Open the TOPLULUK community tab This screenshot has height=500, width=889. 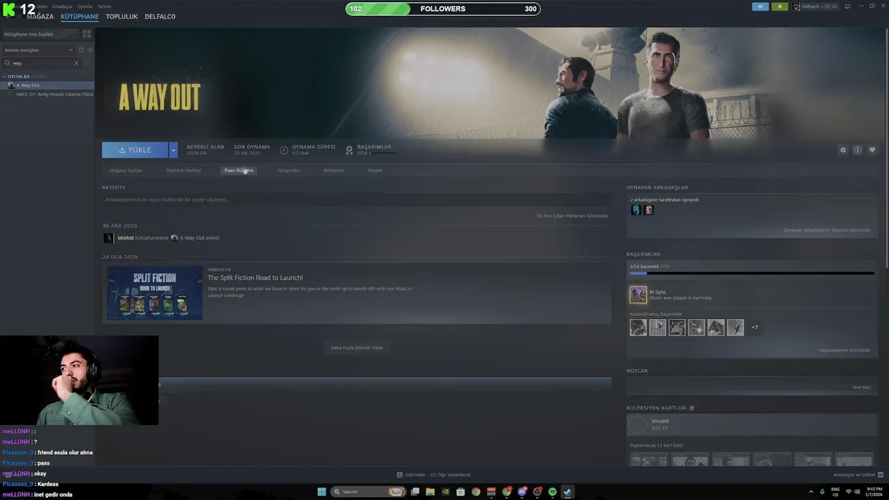click(x=122, y=16)
